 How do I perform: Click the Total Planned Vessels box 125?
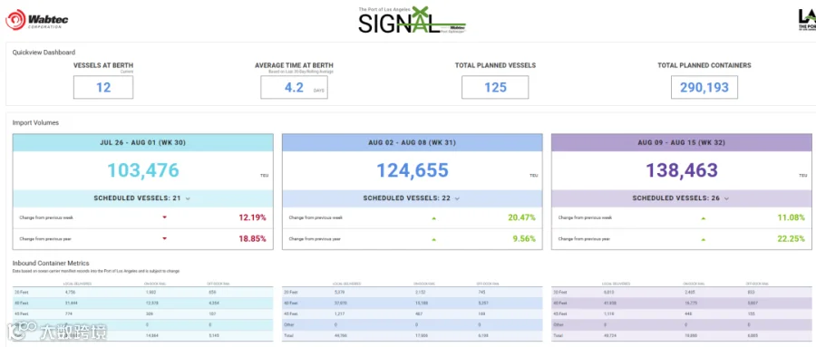point(495,87)
